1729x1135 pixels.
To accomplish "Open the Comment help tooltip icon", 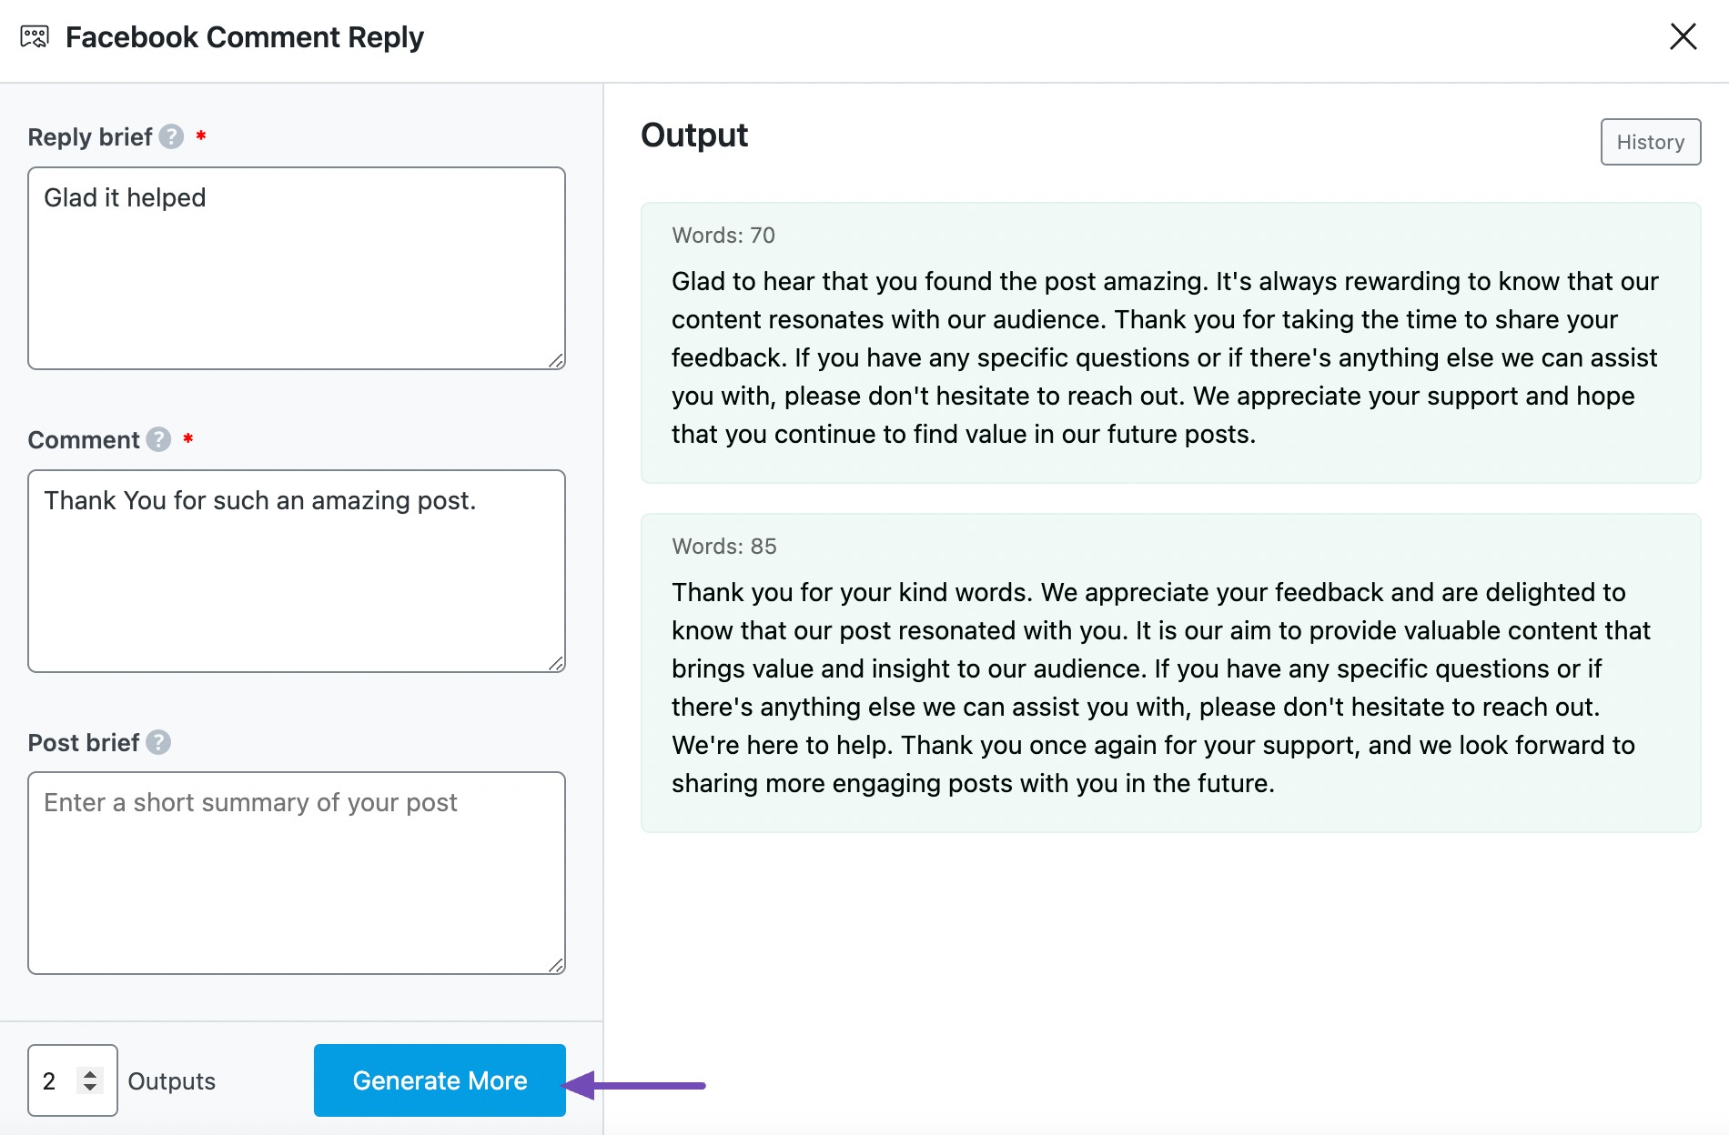I will point(157,440).
